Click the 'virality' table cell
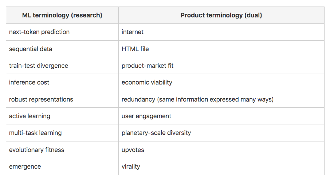This screenshot has width=330, height=181. tap(131, 166)
